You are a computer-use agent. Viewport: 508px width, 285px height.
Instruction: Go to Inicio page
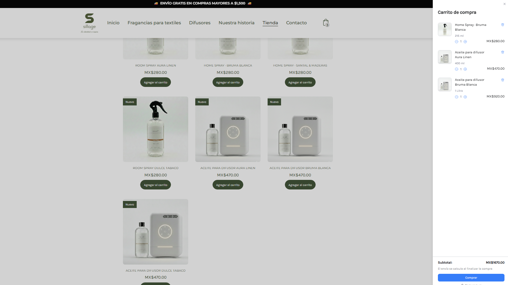(113, 23)
